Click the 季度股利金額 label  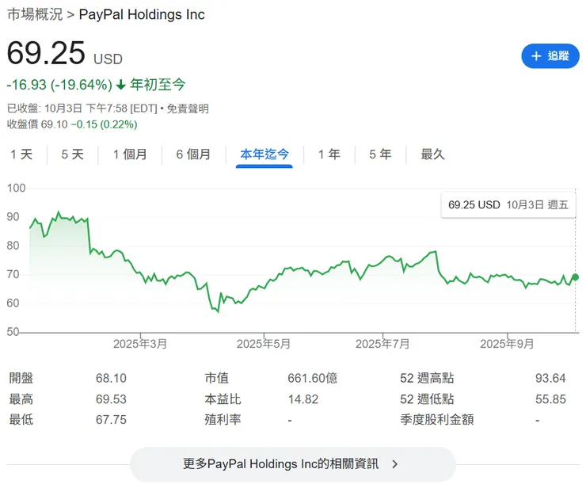coord(437,420)
